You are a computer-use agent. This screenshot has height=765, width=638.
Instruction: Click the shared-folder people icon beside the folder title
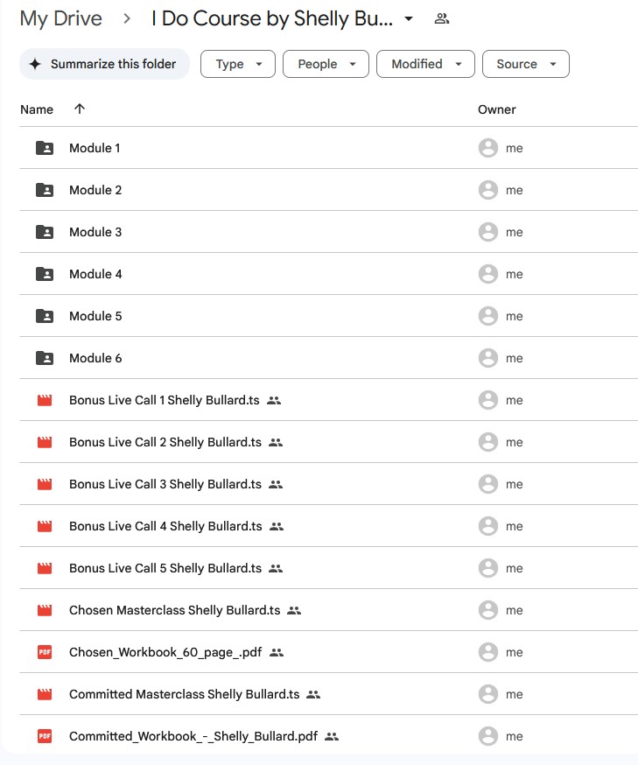pos(441,18)
